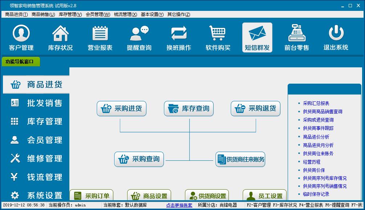Open 库存状况 house icon
Screen dimensions: 365x210
point(60,38)
